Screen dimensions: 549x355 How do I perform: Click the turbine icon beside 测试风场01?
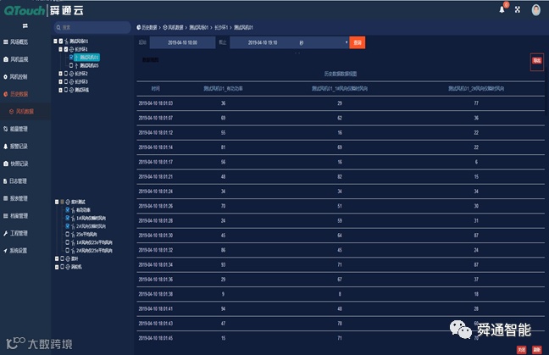66,42
